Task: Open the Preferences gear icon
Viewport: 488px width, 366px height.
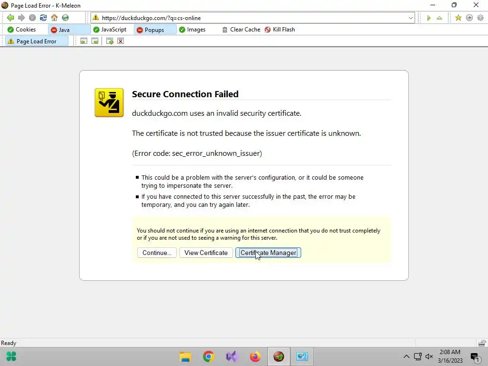Action: coord(480,18)
